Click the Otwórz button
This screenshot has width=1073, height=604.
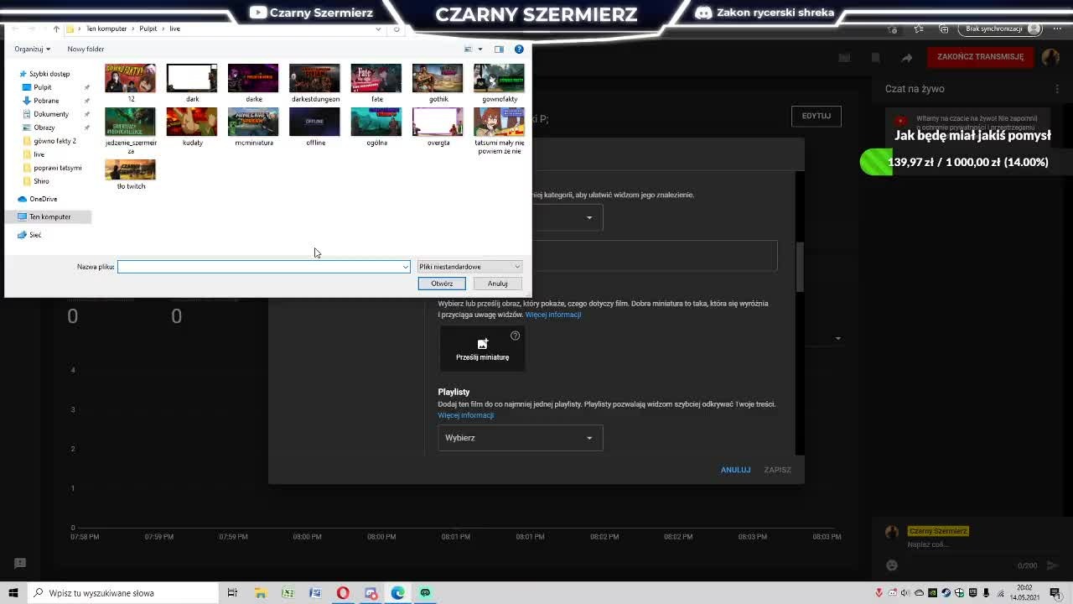tap(442, 284)
